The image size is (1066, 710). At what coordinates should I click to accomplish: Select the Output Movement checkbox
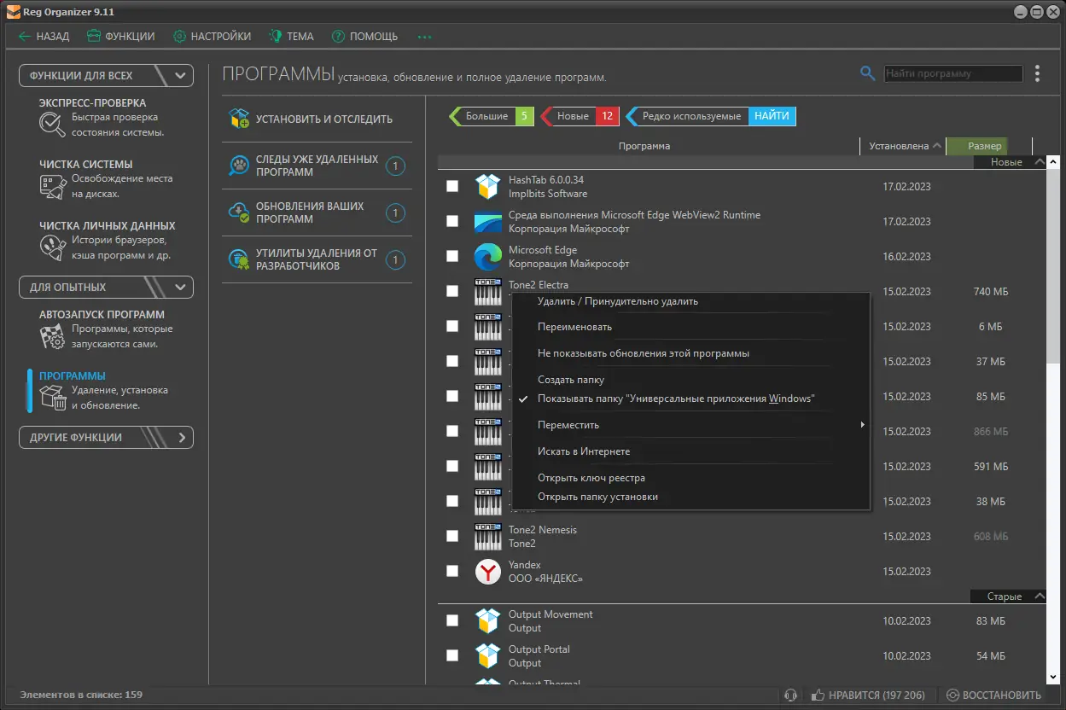point(452,620)
